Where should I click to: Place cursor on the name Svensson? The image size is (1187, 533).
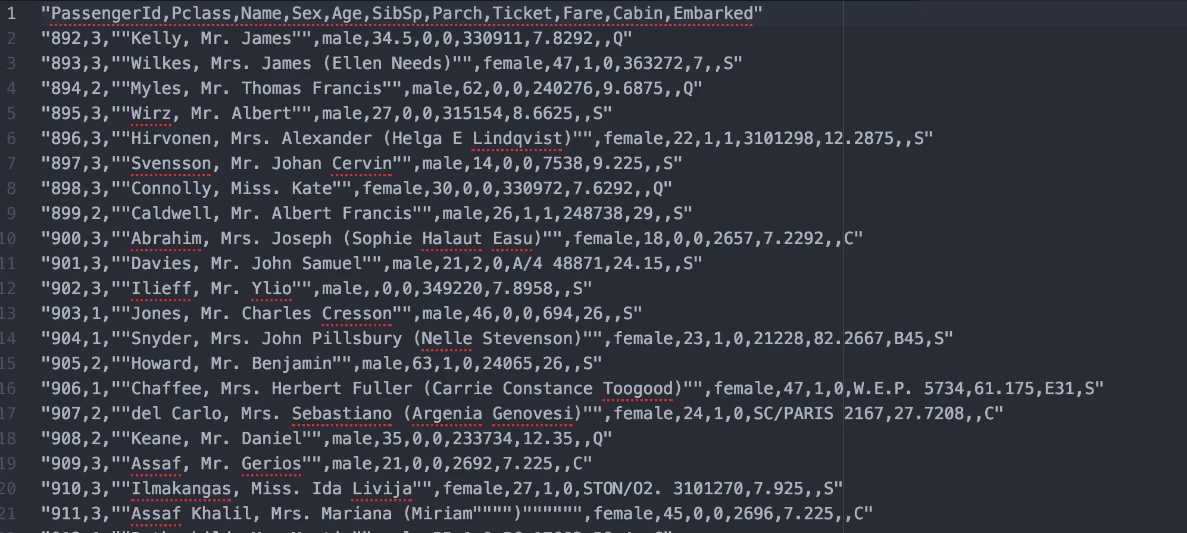pos(171,163)
